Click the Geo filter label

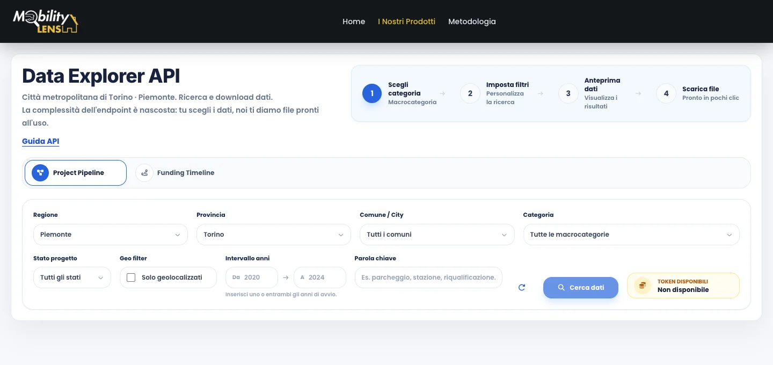(x=133, y=259)
